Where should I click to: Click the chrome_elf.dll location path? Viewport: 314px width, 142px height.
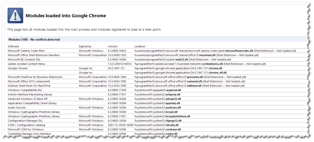[180, 73]
